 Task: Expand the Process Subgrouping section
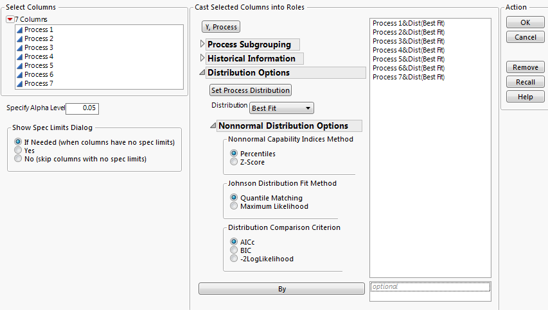204,44
